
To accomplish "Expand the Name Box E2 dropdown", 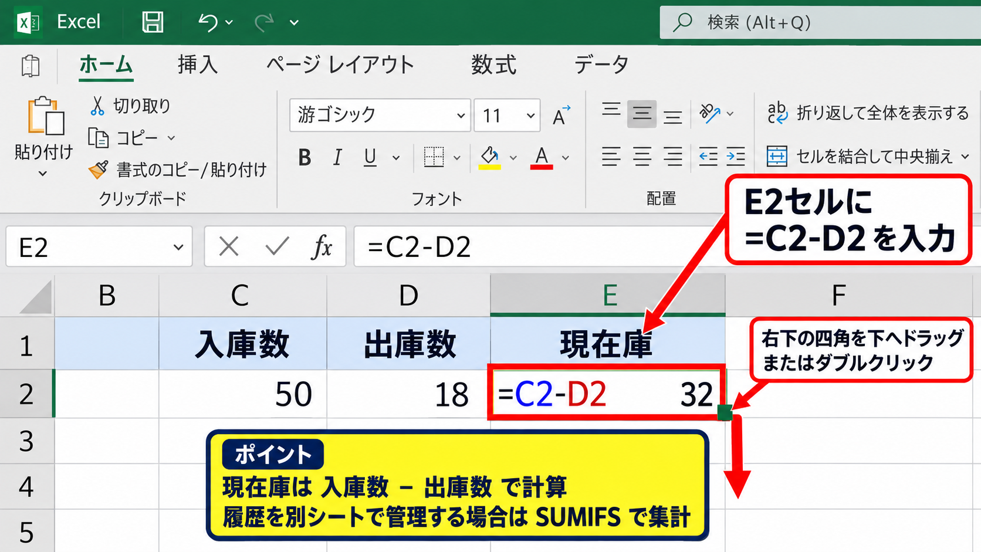I will pyautogui.click(x=178, y=247).
